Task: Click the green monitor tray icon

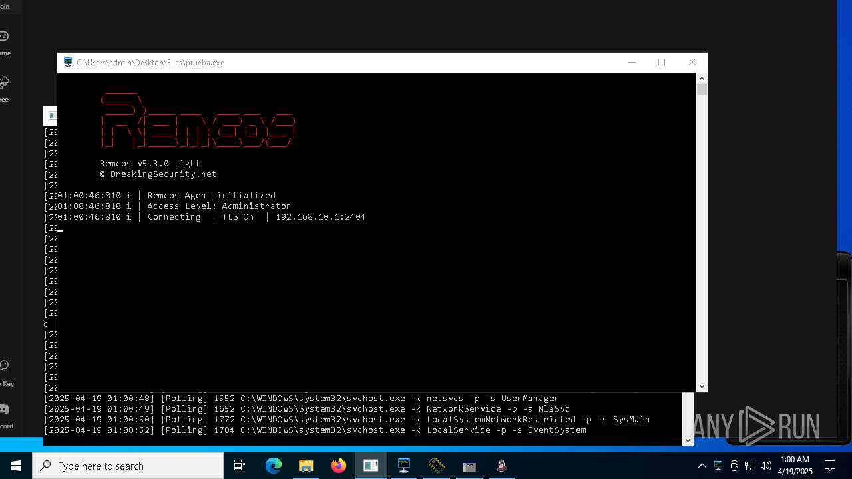Action: coord(718,466)
